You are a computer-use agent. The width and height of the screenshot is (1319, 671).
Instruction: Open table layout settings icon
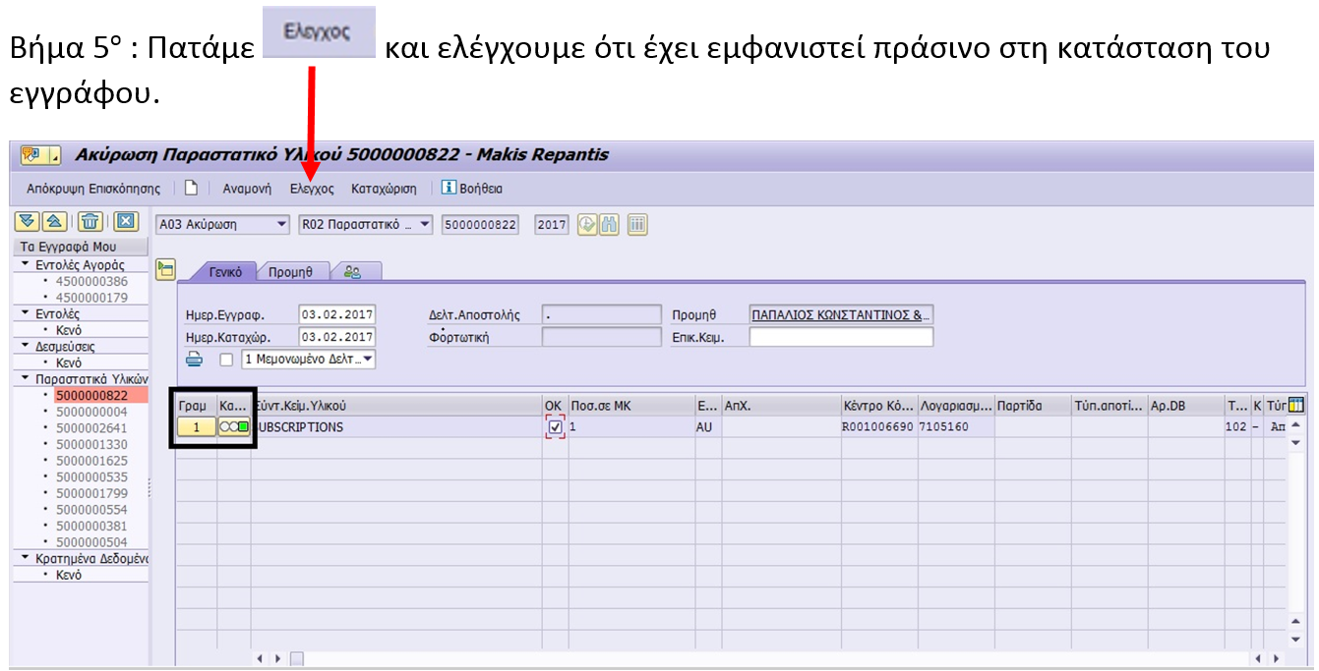pyautogui.click(x=1296, y=405)
